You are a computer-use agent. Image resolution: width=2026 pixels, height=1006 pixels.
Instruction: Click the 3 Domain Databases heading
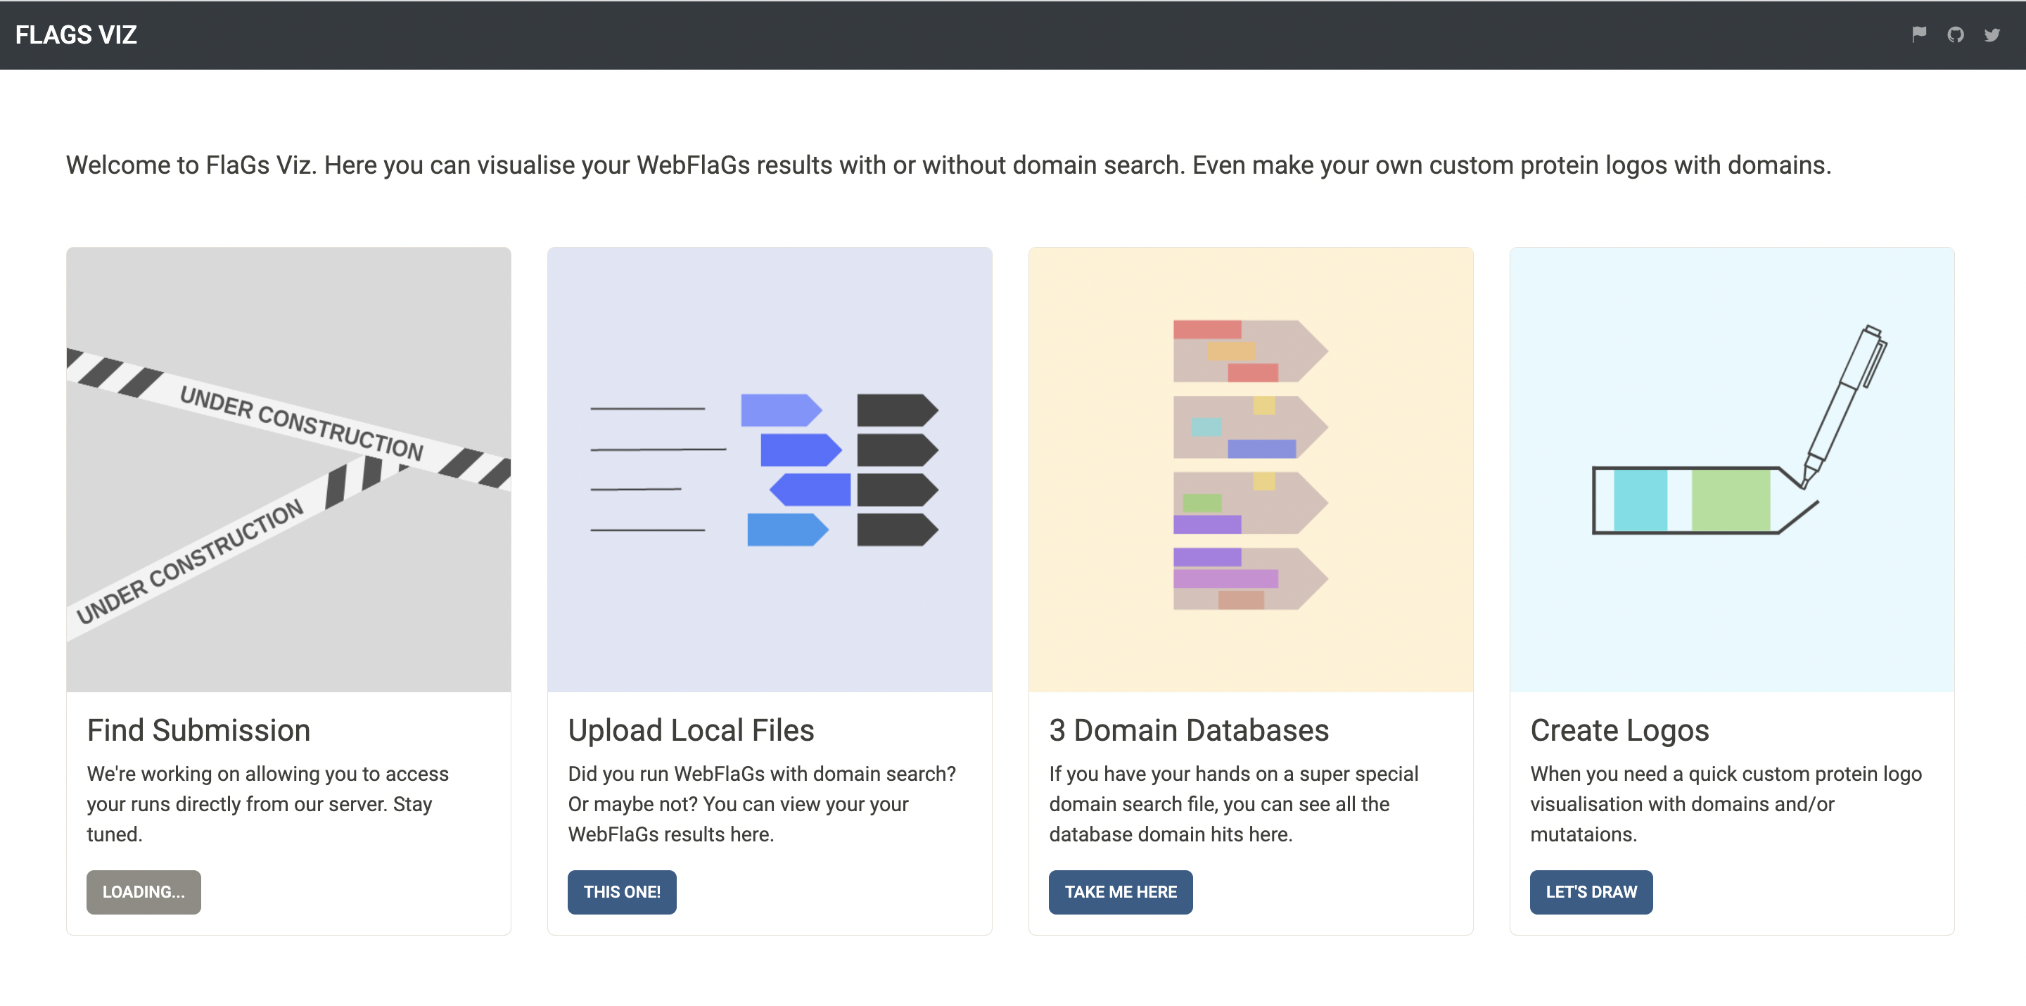click(x=1187, y=730)
